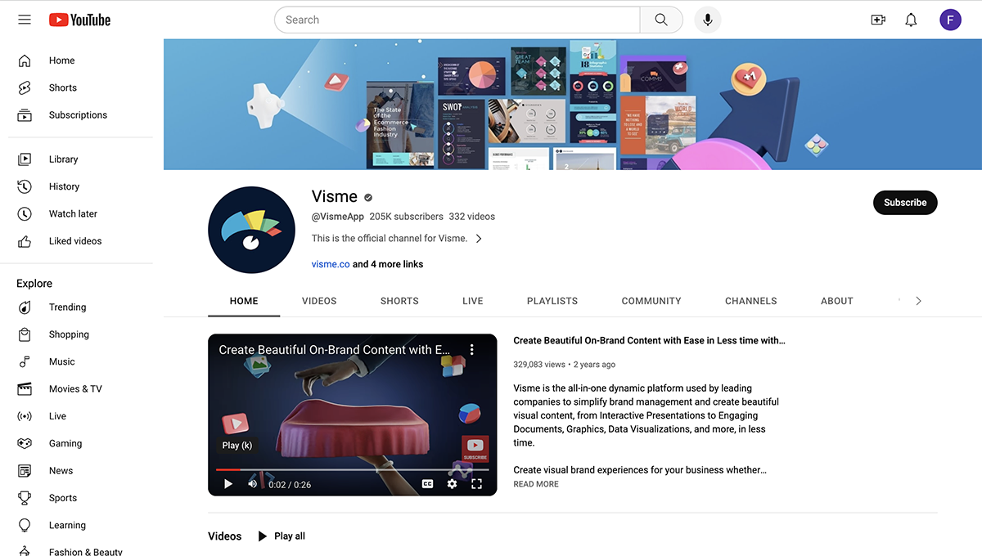The image size is (982, 556).
Task: Open notifications with the bell icon
Action: point(911,19)
